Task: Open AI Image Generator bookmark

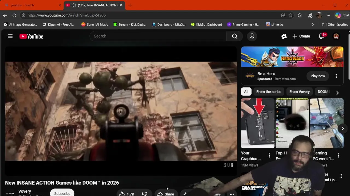Action: (x=21, y=24)
